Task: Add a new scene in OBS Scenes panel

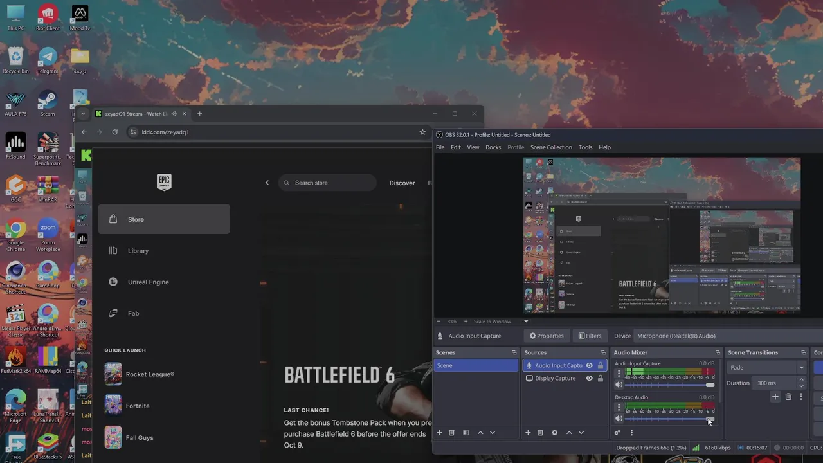Action: coord(439,433)
